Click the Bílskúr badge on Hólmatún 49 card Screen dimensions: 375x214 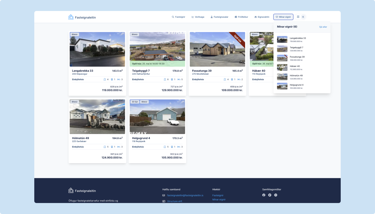(x=75, y=102)
